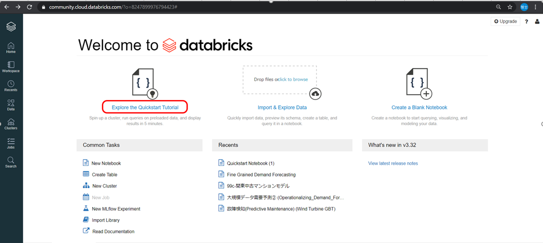The width and height of the screenshot is (543, 243).
Task: Click the browser zoom magnifier icon
Action: 498,7
